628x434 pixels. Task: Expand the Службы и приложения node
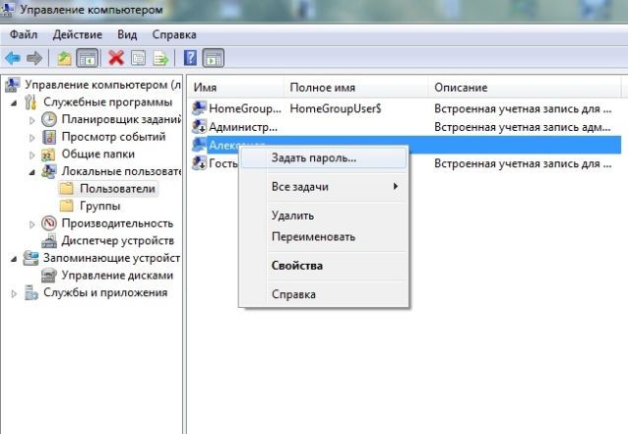point(14,293)
